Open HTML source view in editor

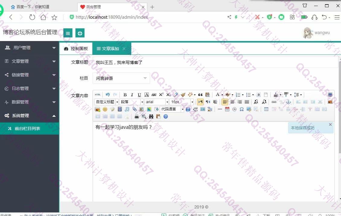[98, 94]
